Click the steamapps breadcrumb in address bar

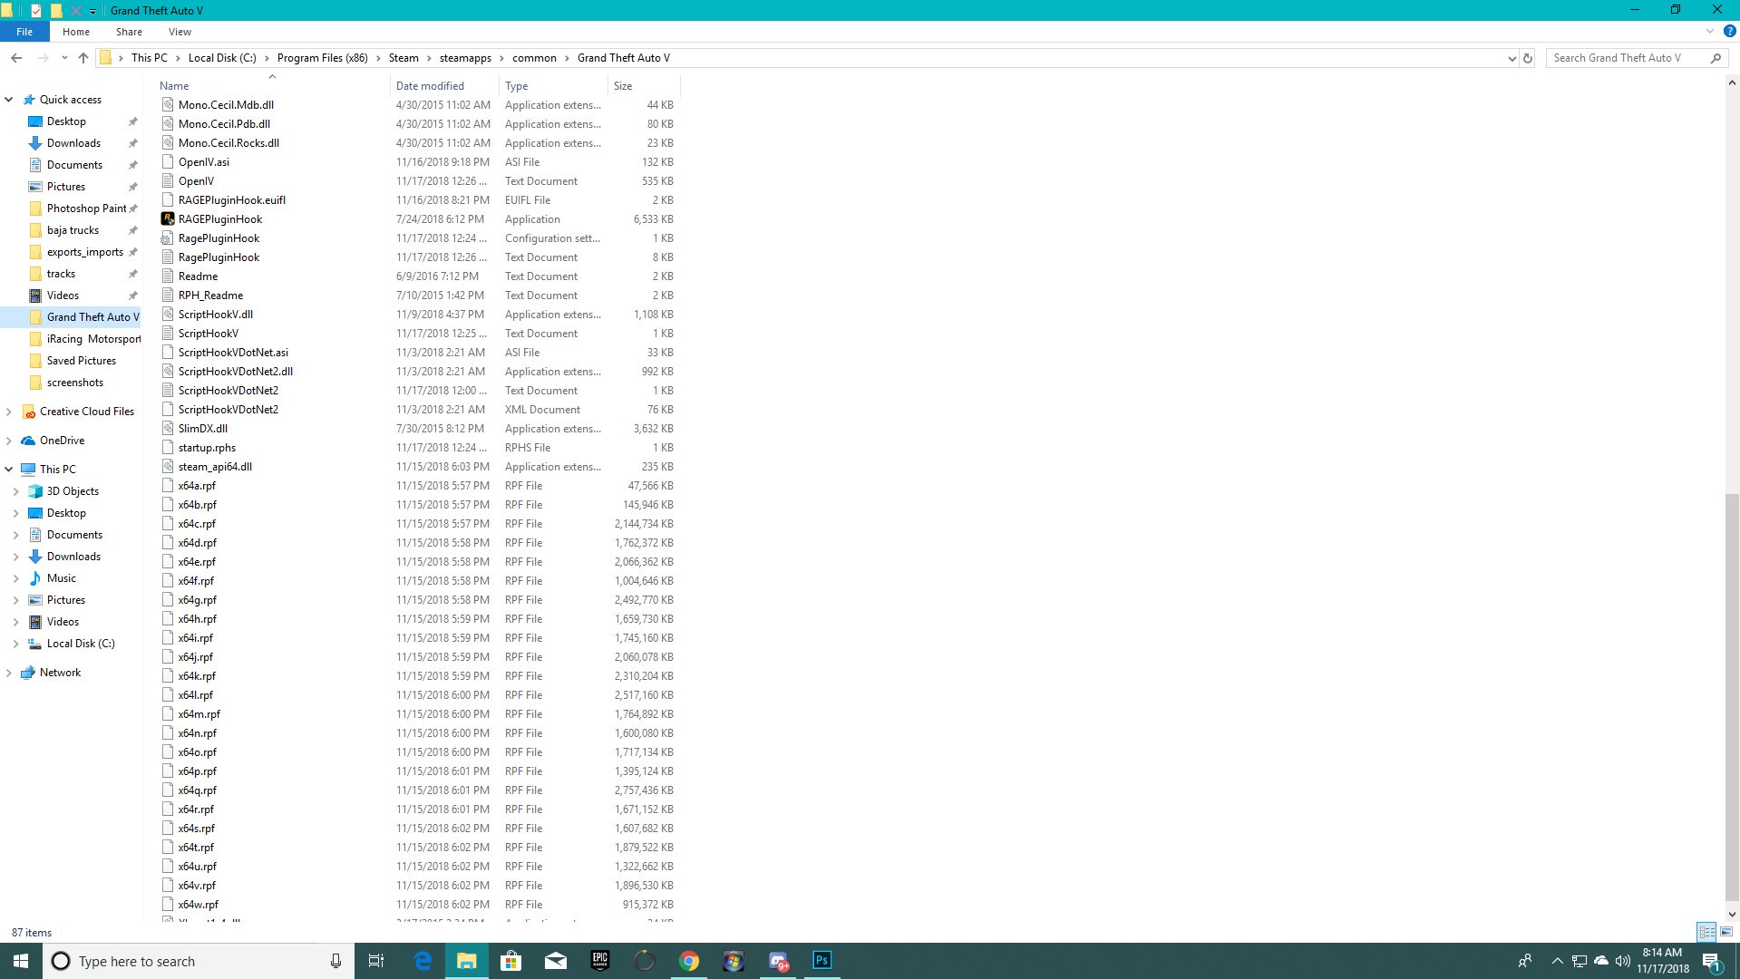tap(465, 58)
